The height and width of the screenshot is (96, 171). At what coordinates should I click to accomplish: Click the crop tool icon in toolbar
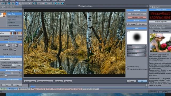39,3
